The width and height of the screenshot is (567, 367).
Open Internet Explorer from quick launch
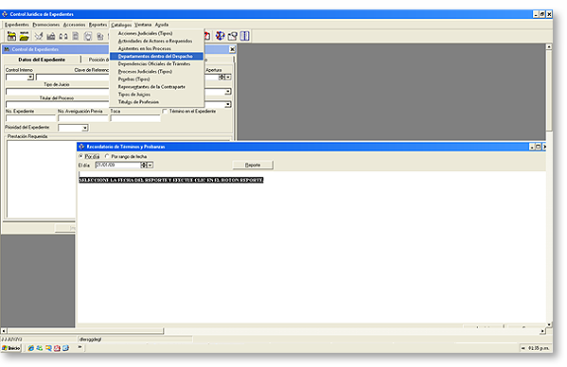click(31, 348)
